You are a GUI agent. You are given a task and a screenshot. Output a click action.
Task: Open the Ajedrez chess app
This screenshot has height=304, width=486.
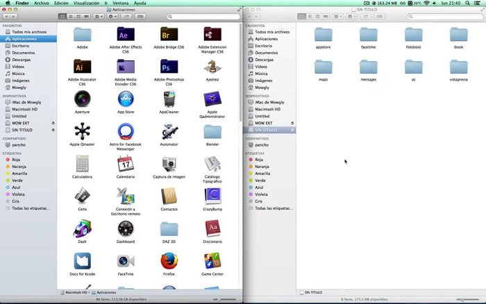pyautogui.click(x=212, y=67)
